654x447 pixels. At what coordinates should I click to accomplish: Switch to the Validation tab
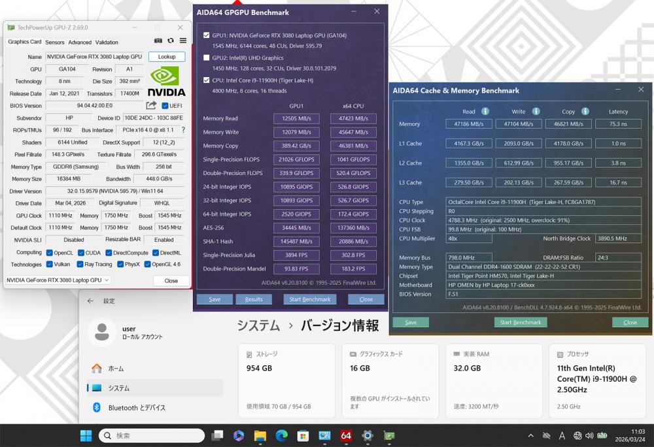(x=107, y=42)
